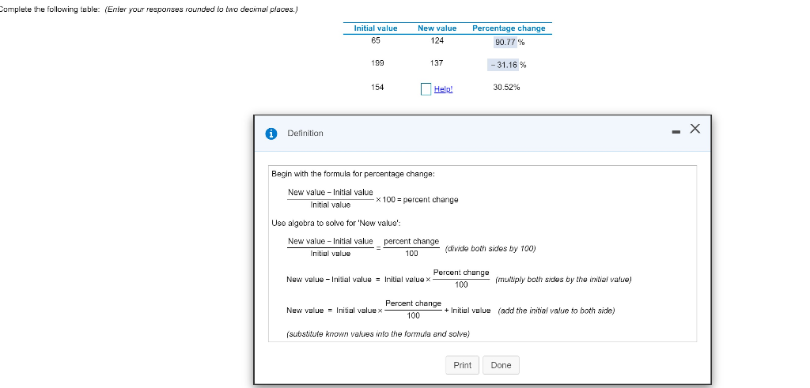Screen dimensions: 810x388
Task: Click the Done button
Action: click(501, 365)
